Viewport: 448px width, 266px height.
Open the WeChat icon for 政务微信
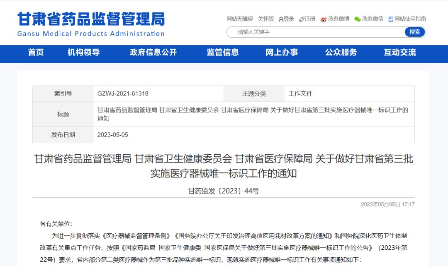point(358,19)
